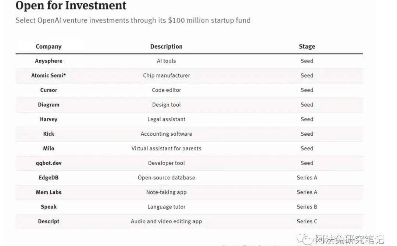
Task: Click the Anysphere company name
Action: (49, 61)
